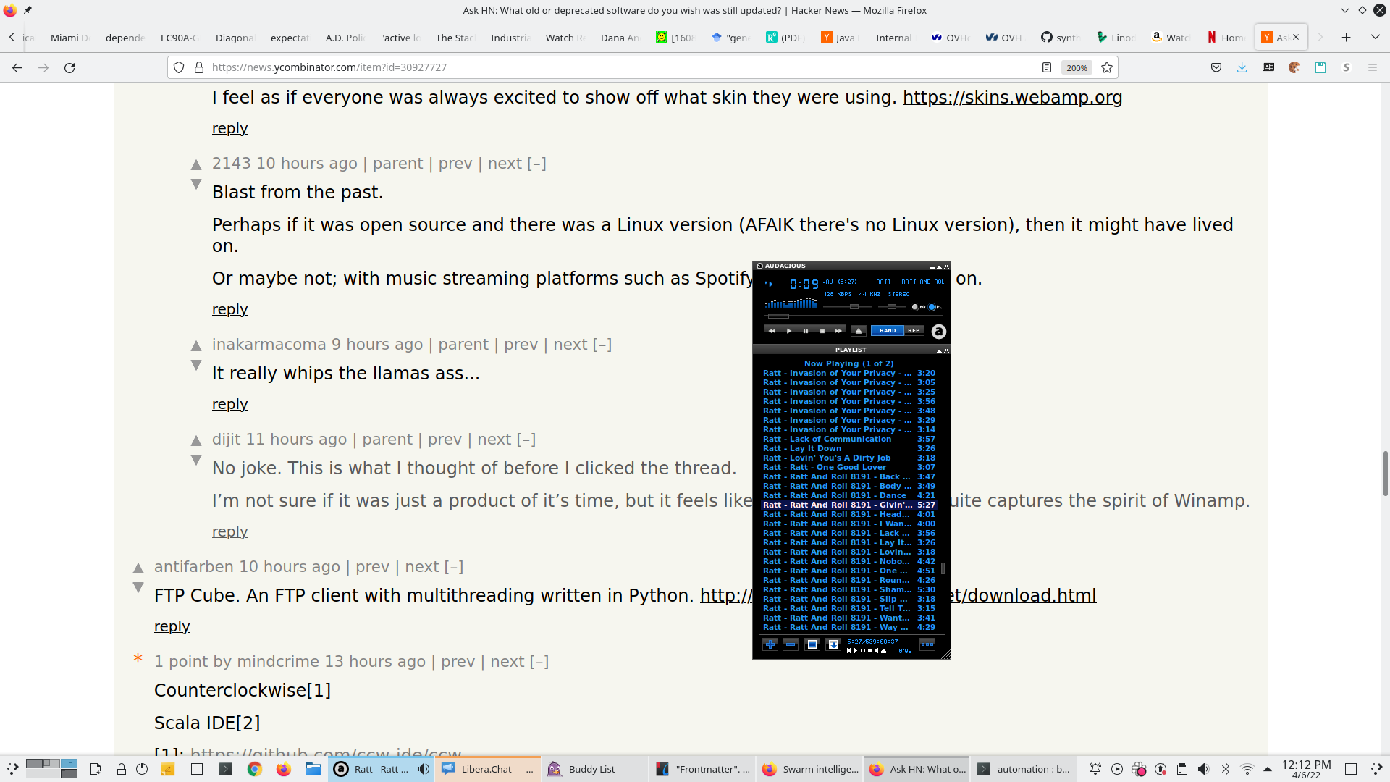Open list all tabs dropdown
The width and height of the screenshot is (1390, 782).
[x=1375, y=37]
